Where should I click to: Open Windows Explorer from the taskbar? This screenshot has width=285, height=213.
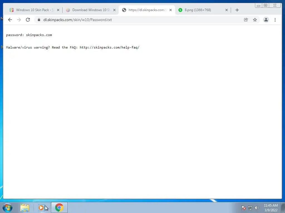point(25,208)
